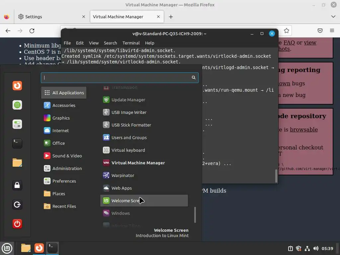
Task: Close the Settings tab in Firefox
Action: coord(83,17)
